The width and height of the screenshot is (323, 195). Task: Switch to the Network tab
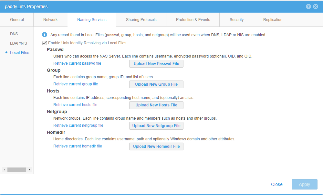(x=50, y=19)
